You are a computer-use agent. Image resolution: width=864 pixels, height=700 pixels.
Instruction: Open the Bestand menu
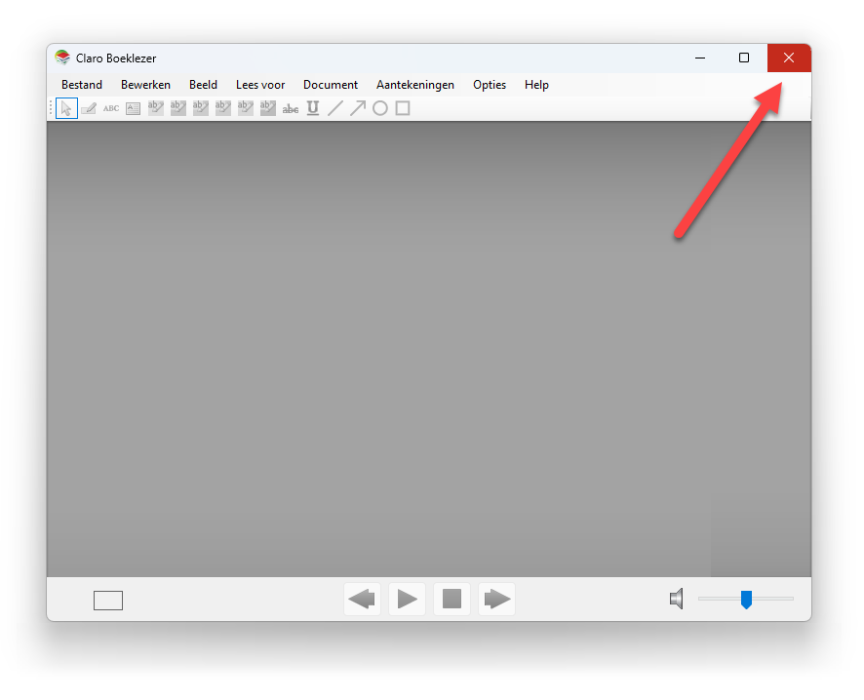pyautogui.click(x=82, y=85)
